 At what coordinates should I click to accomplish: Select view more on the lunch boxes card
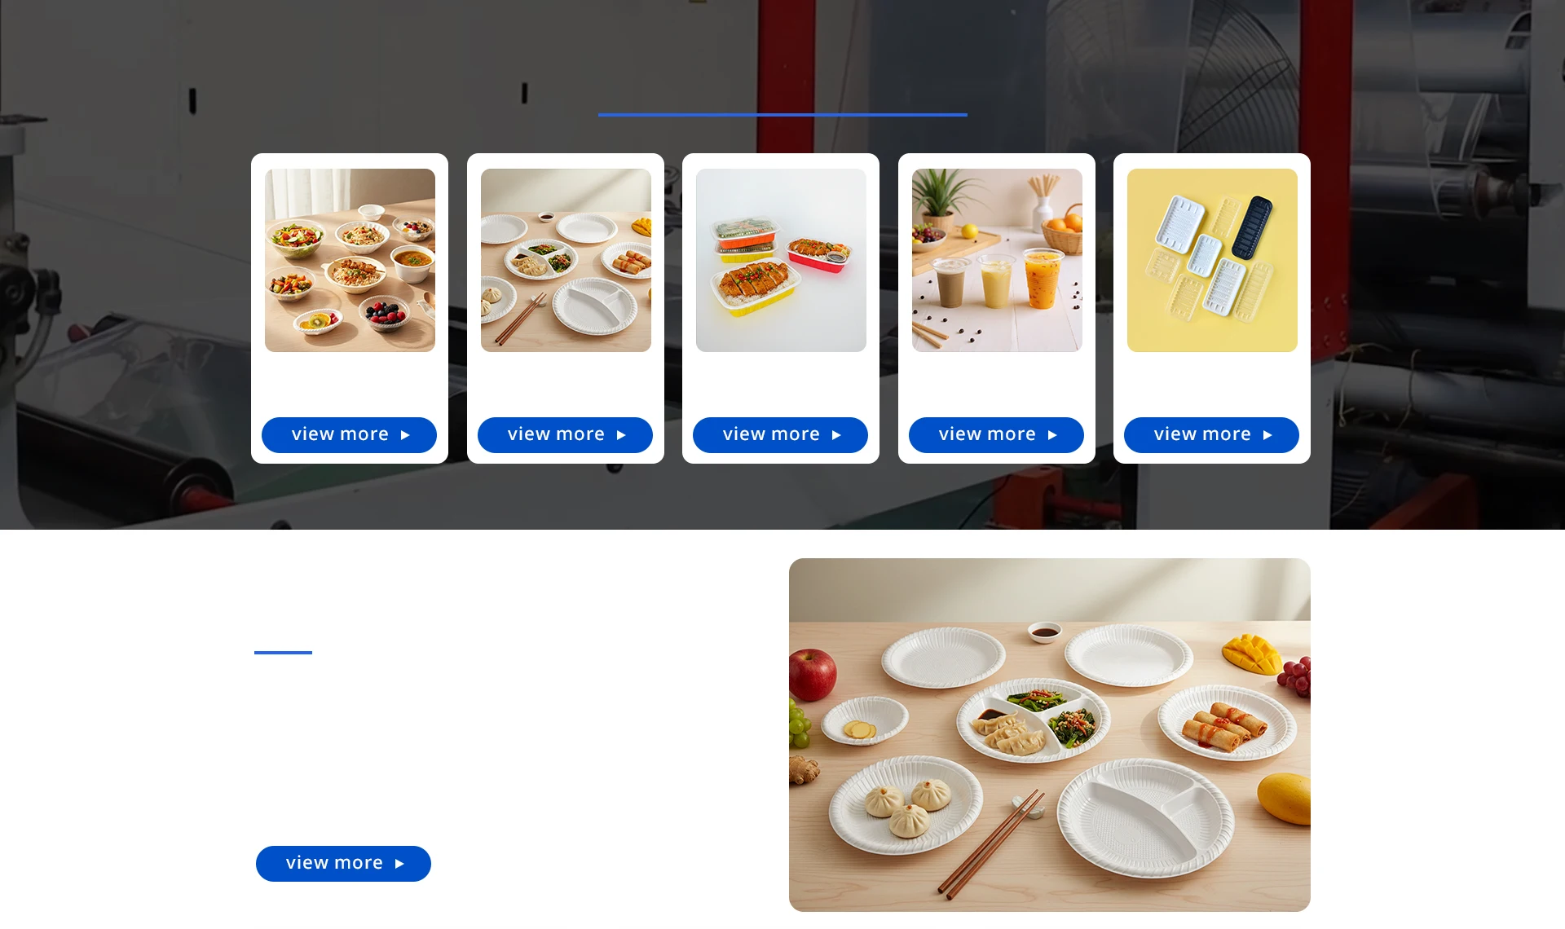(x=780, y=435)
